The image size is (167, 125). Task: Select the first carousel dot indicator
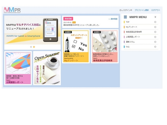31,47
